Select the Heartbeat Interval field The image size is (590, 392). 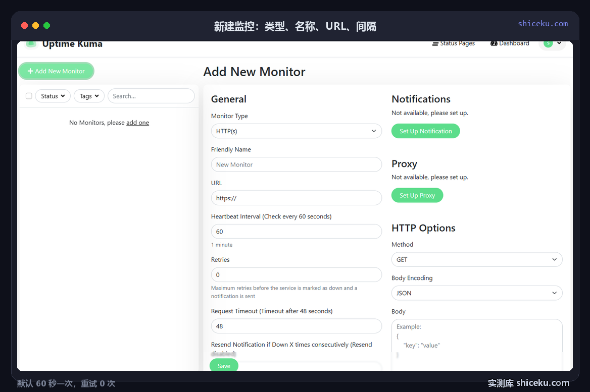[297, 231]
